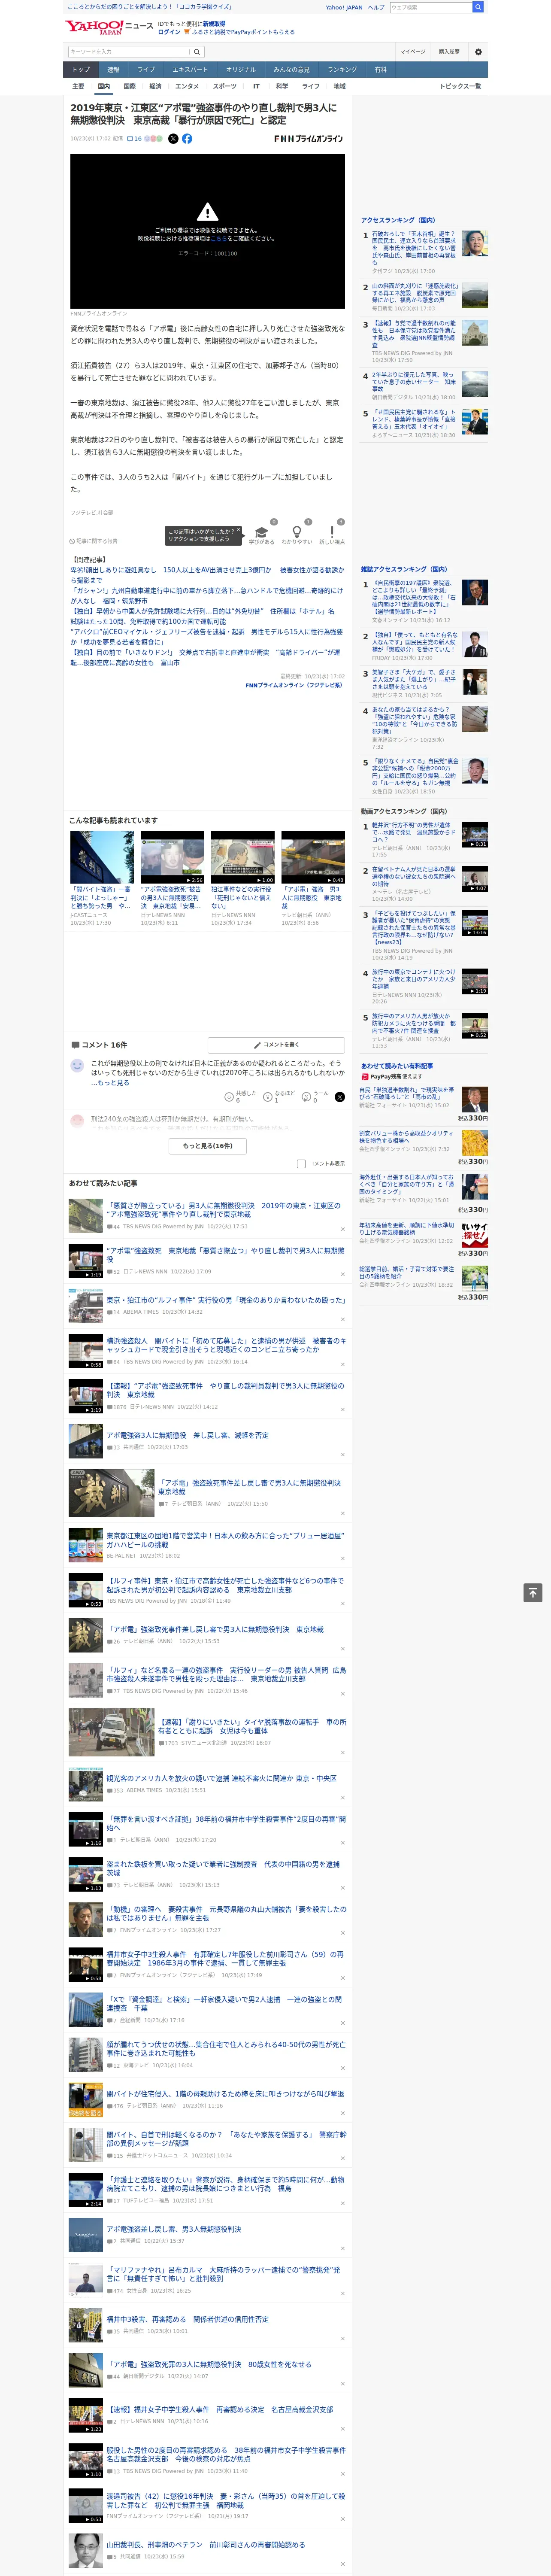This screenshot has height=2576, width=551.
Task: Share the article on Facebook
Action: 187,139
